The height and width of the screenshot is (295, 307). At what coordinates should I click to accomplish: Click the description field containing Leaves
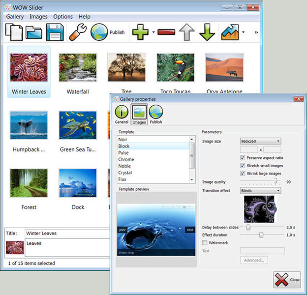tap(67, 247)
